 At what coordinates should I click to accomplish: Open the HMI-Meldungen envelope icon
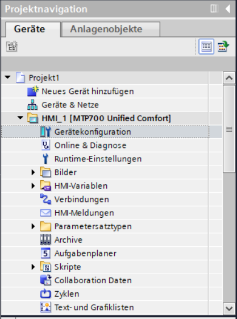click(45, 213)
